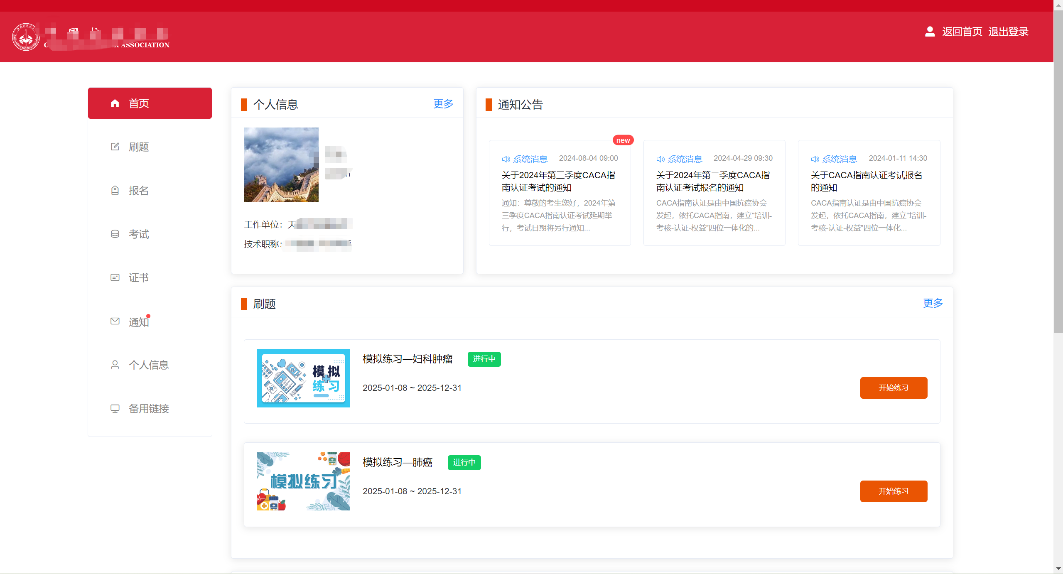Open 更多 in 个人信息 panel
This screenshot has height=574, width=1063.
(443, 104)
